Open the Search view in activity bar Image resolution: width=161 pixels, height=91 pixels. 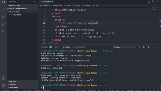(x=3, y=10)
